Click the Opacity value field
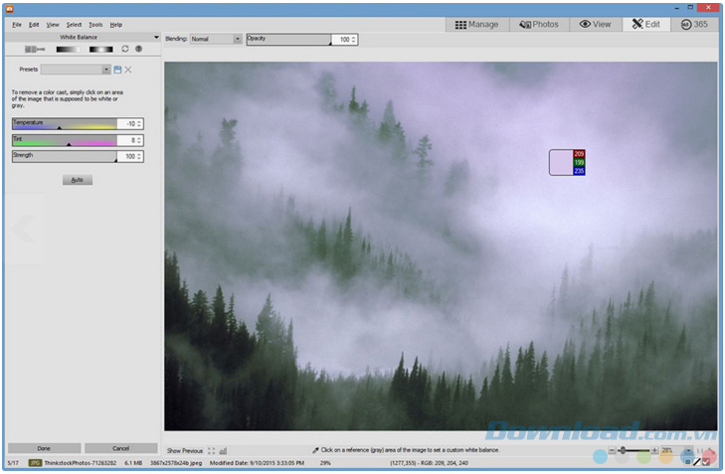The height and width of the screenshot is (474, 725). pos(344,40)
